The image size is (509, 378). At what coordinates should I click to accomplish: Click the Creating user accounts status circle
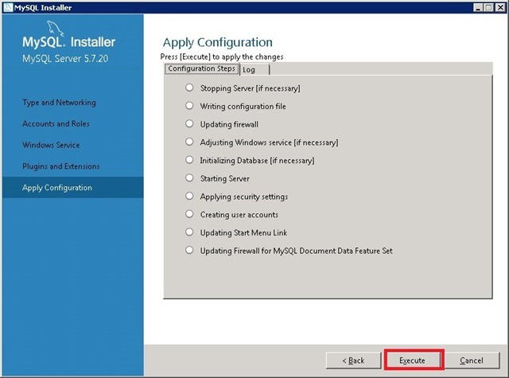189,214
